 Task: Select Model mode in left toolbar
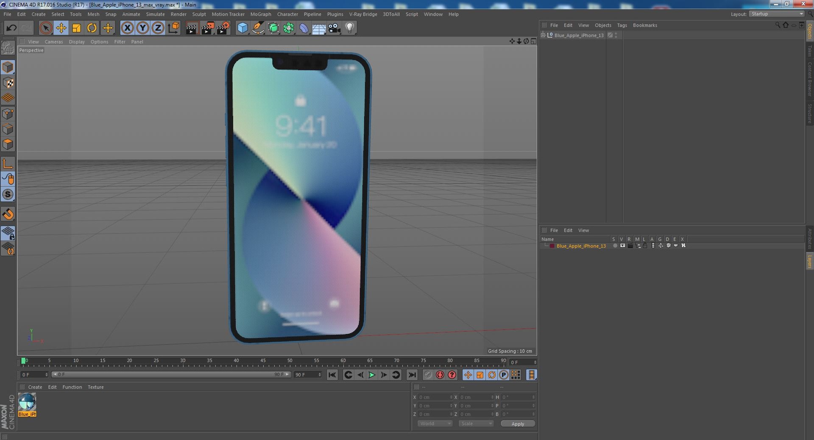8,67
